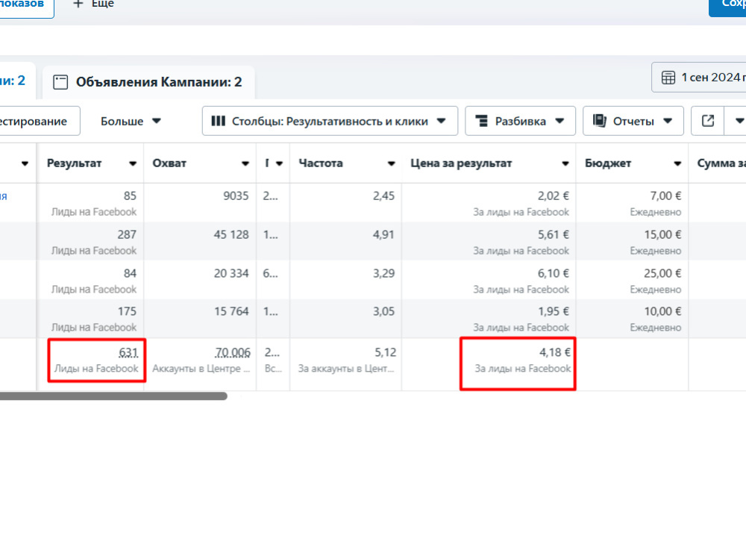Click the + Еще button
746x559 pixels.
[93, 4]
